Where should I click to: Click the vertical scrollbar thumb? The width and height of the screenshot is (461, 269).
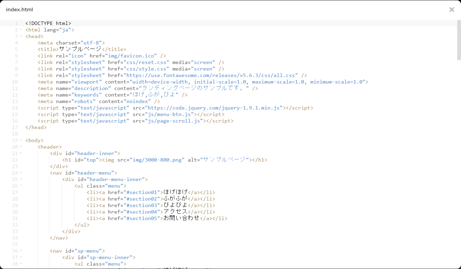click(459, 40)
